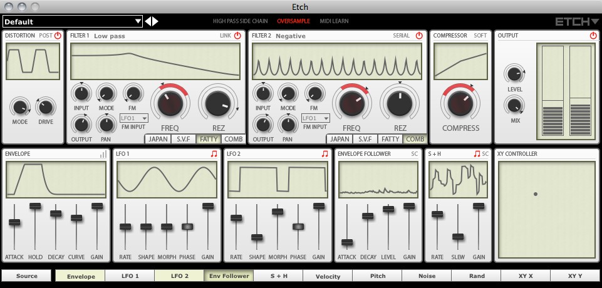Toggle the Output power icon

(594, 36)
